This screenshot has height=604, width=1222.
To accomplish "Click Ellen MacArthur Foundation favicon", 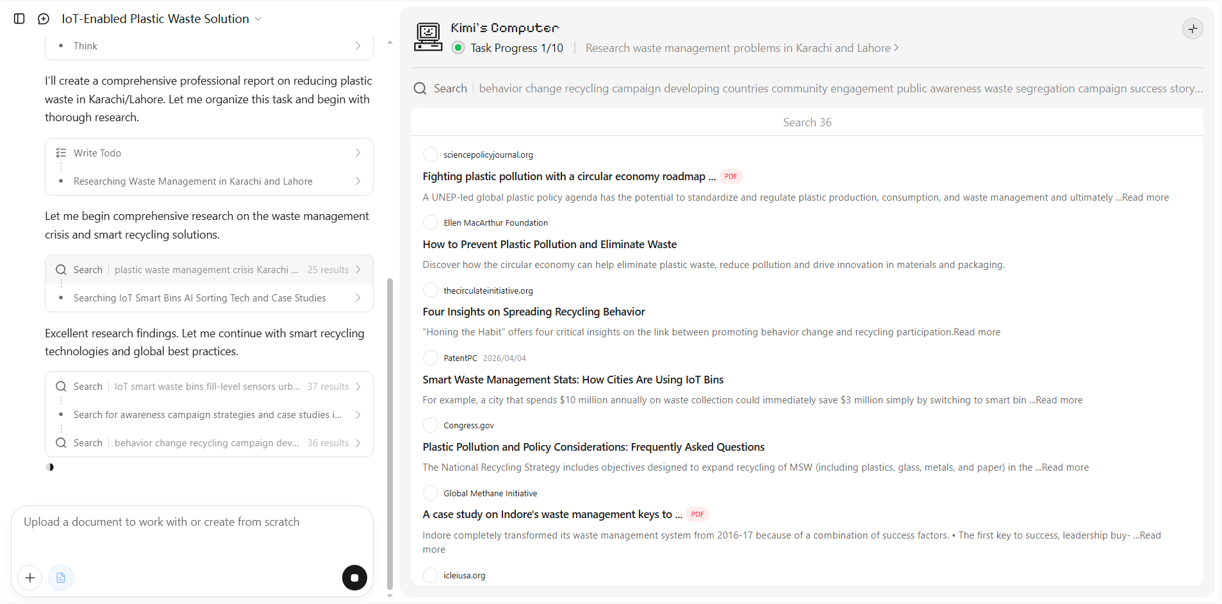I will 431,222.
